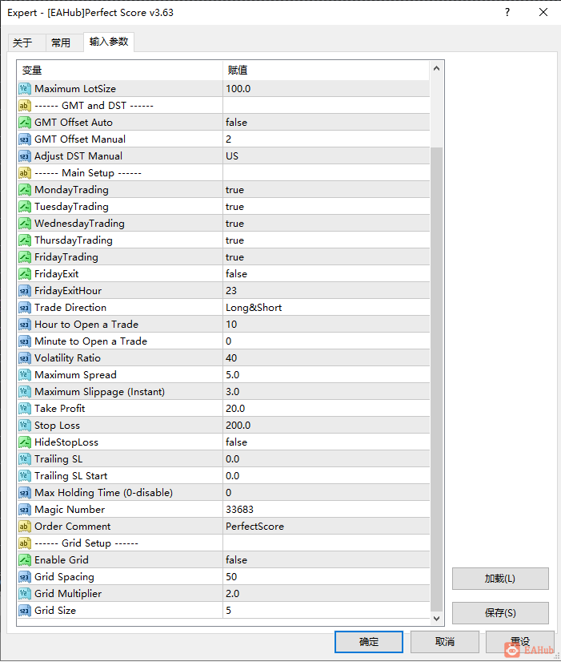
Task: Click the 重设 reset button
Action: point(520,642)
